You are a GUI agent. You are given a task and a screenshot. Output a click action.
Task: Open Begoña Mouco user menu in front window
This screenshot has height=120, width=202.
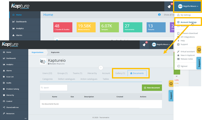coord(161,44)
